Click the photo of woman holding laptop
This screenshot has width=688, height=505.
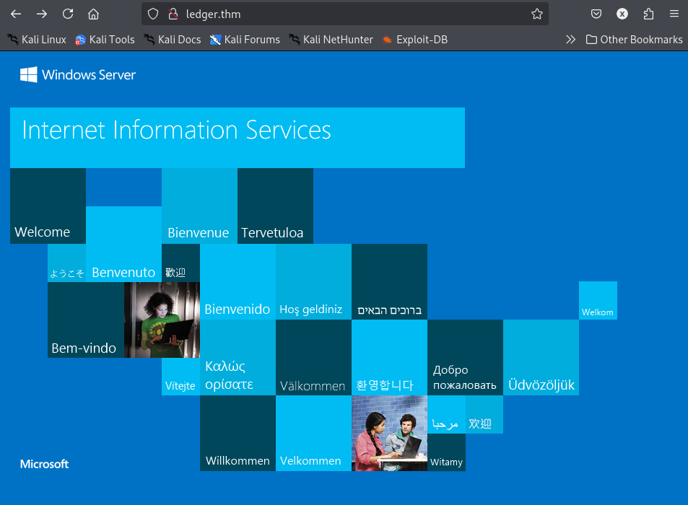(x=162, y=320)
